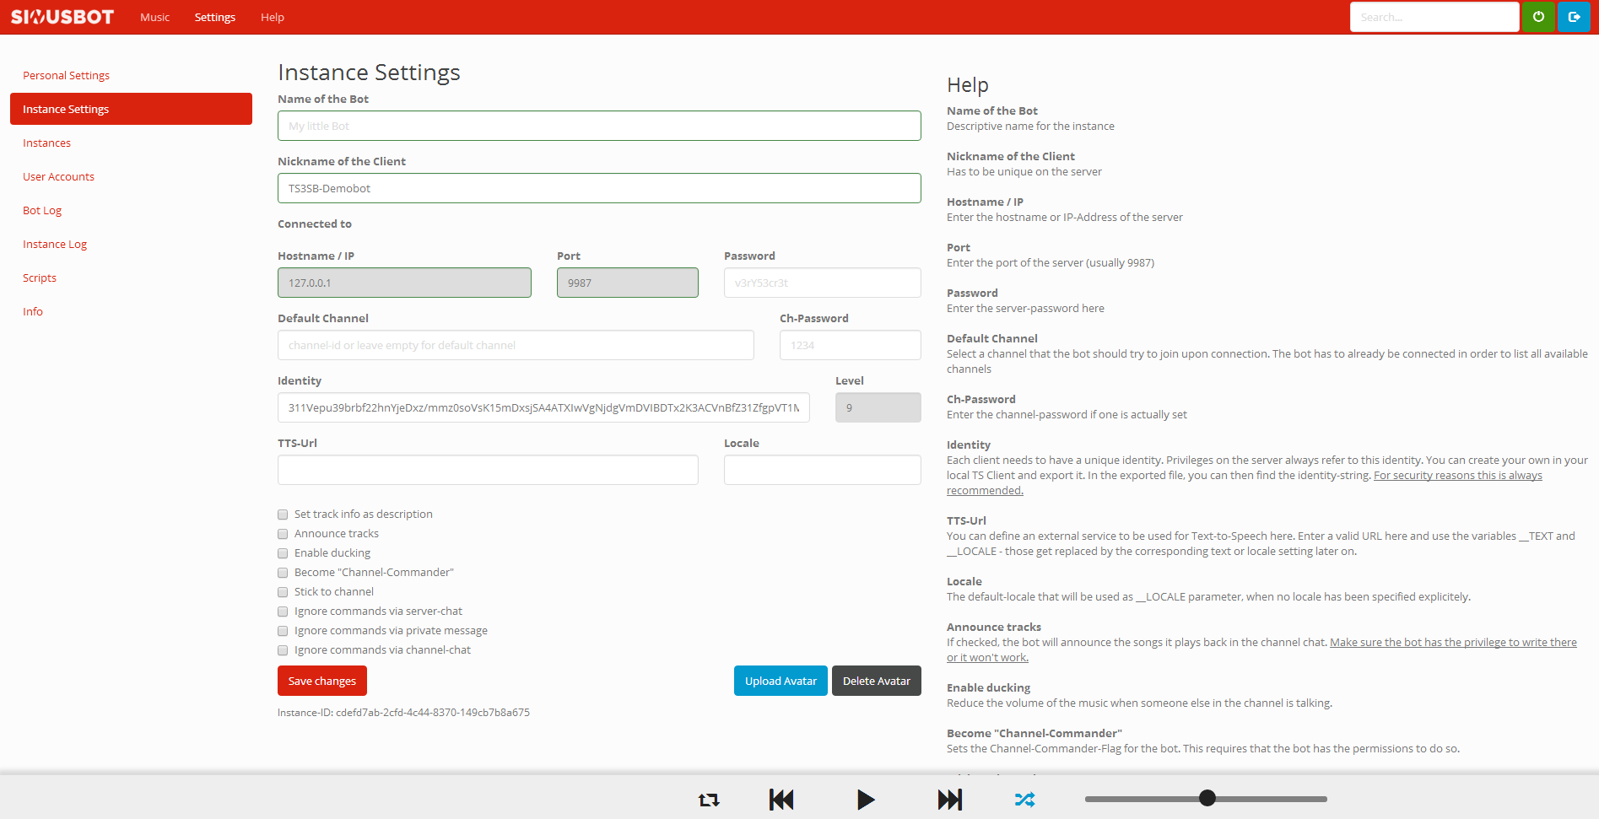Tick the Enable ducking checkbox
The width and height of the screenshot is (1599, 819).
coord(283,553)
